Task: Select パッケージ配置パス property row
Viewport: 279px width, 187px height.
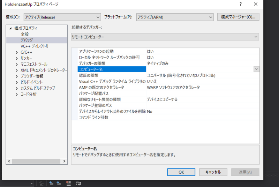Action: [x=168, y=93]
